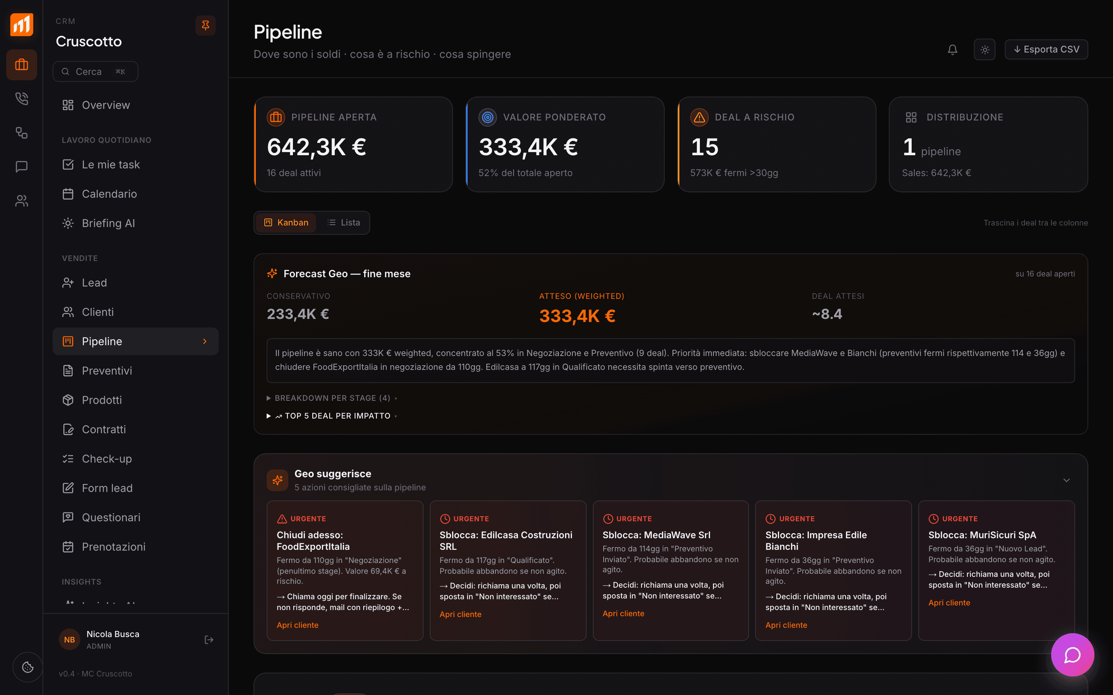Open Le mie task

click(x=135, y=164)
